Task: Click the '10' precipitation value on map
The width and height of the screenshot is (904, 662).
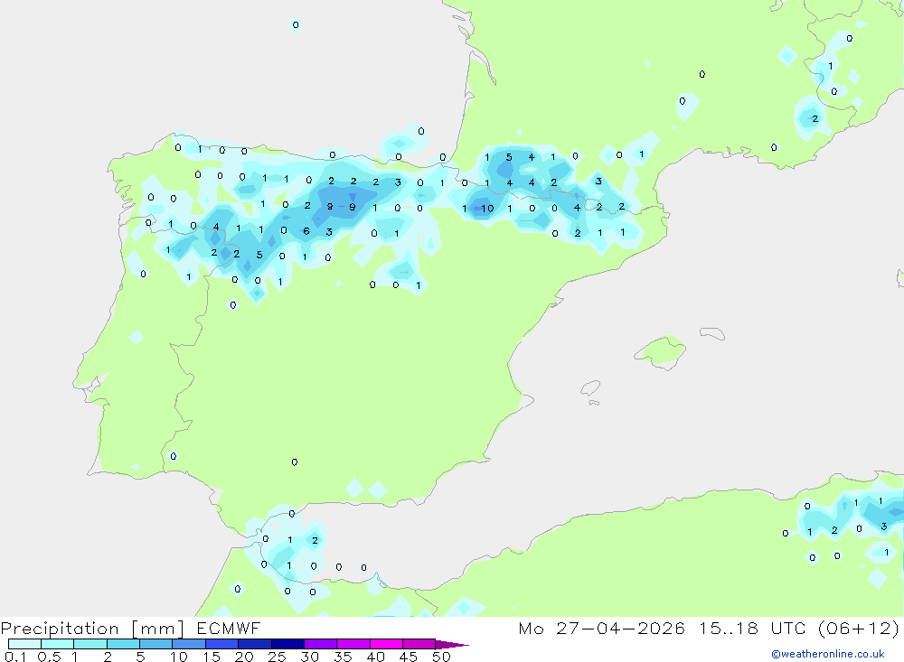Action: [487, 209]
